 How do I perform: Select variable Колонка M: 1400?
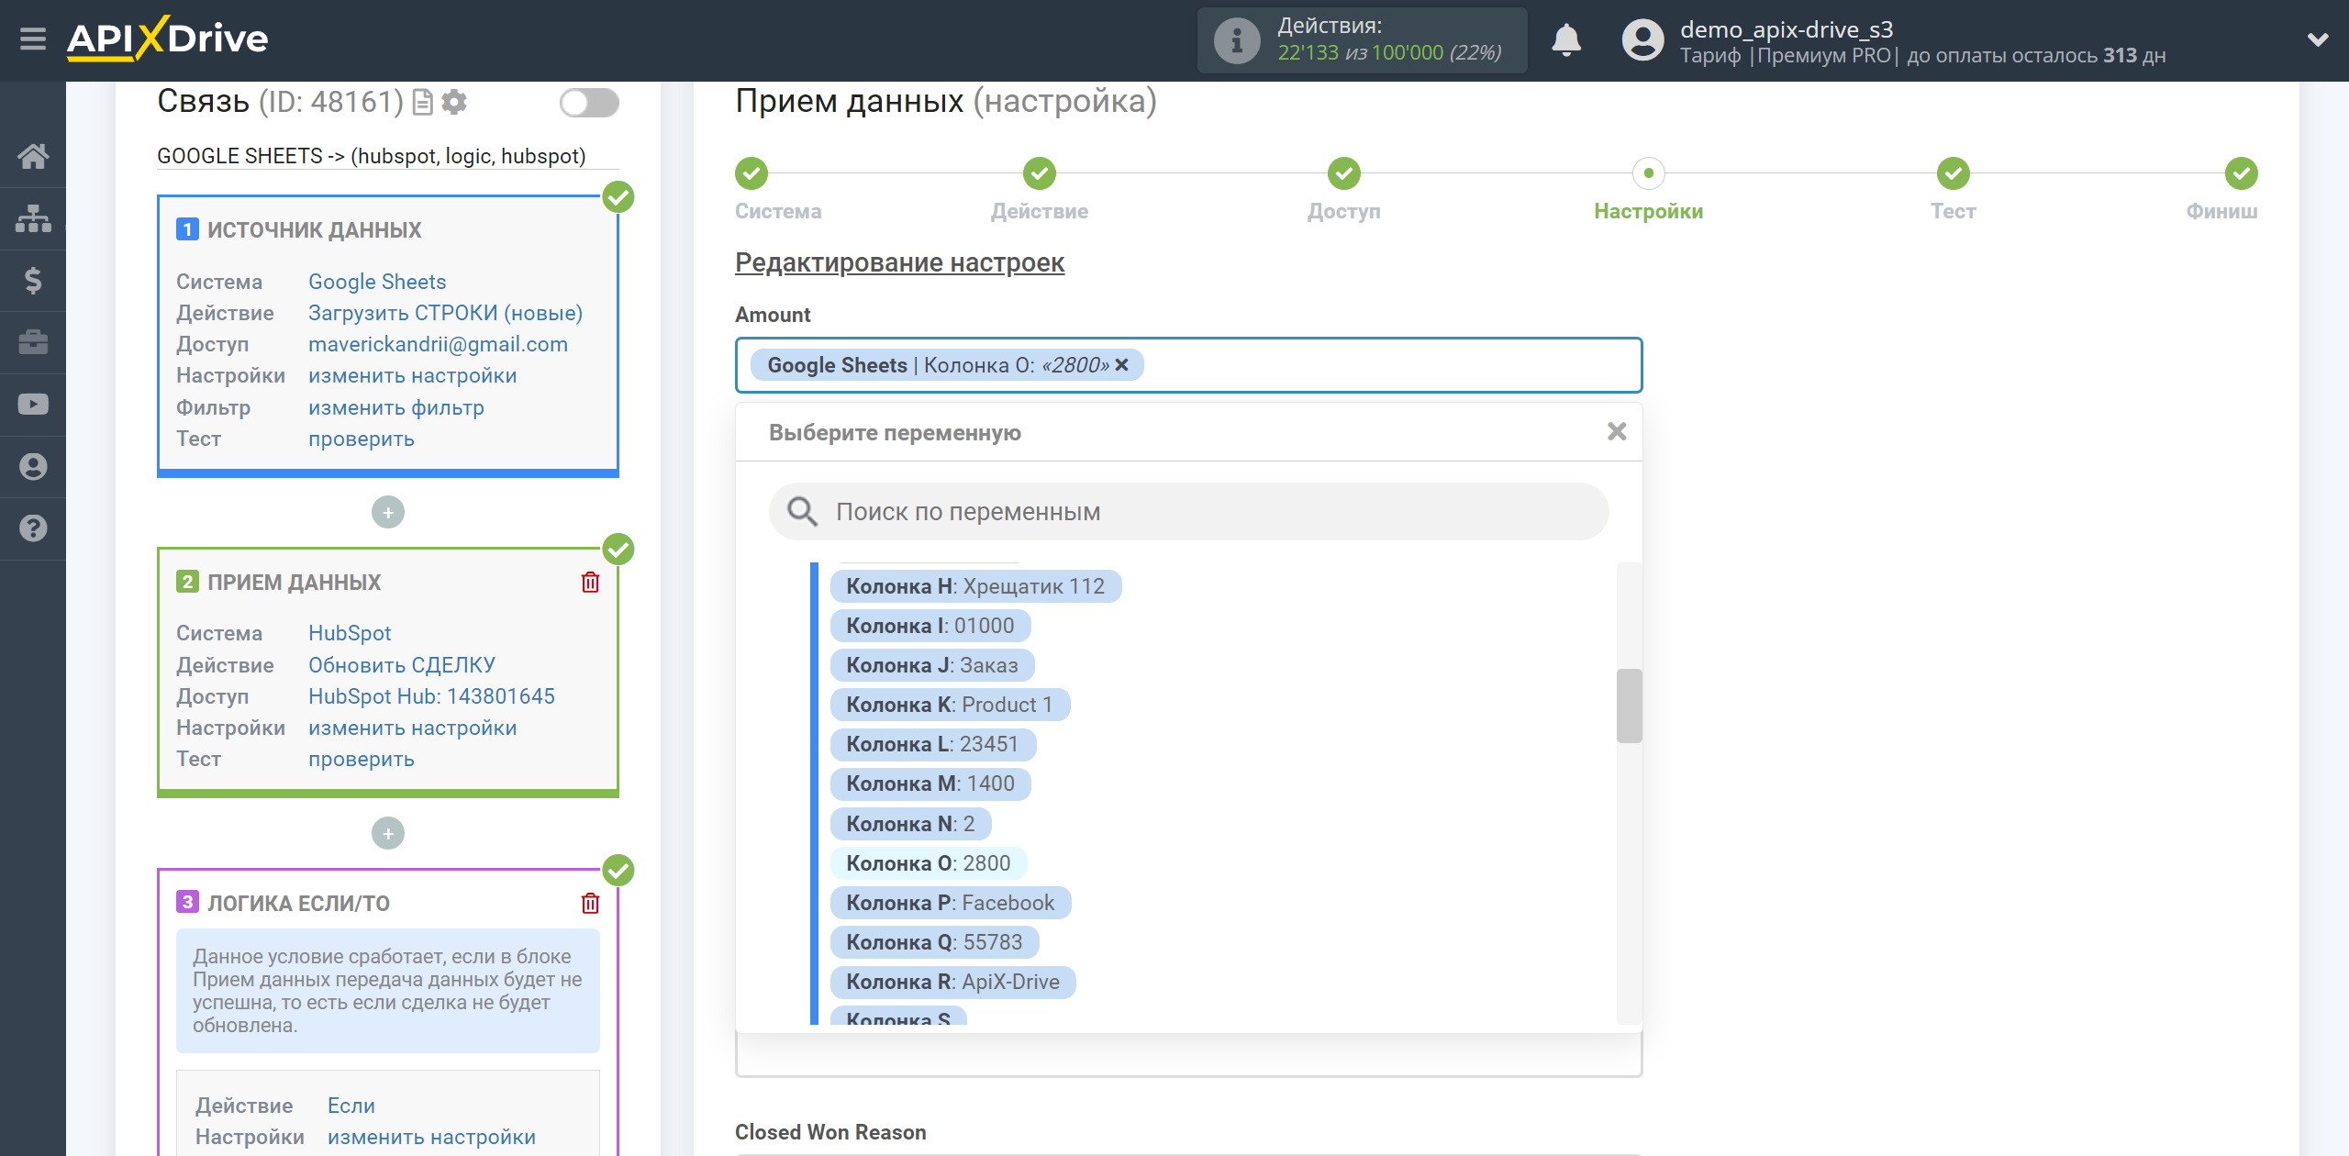(930, 784)
